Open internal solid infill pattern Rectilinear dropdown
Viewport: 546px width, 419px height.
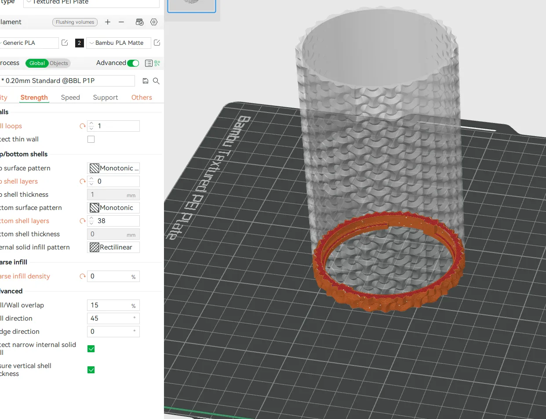coord(113,247)
